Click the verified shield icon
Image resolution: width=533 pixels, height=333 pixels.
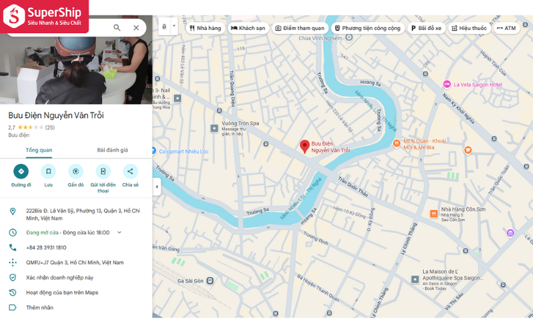click(x=13, y=277)
